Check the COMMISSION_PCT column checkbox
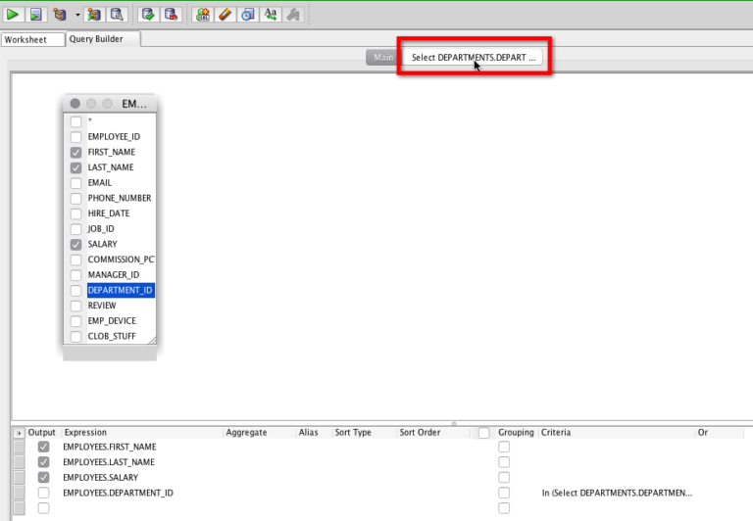The width and height of the screenshot is (753, 521). point(75,260)
